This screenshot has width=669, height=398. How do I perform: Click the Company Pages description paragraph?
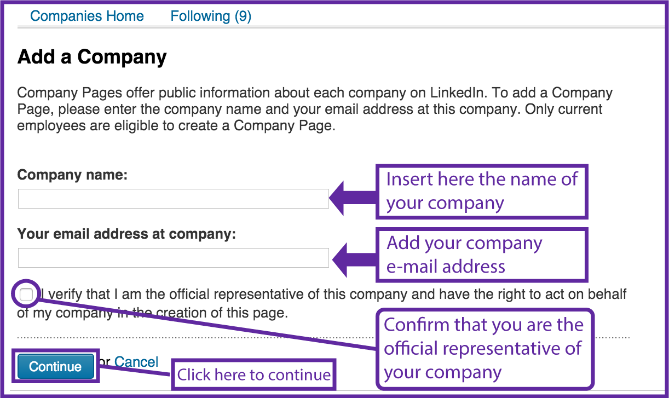pos(315,109)
